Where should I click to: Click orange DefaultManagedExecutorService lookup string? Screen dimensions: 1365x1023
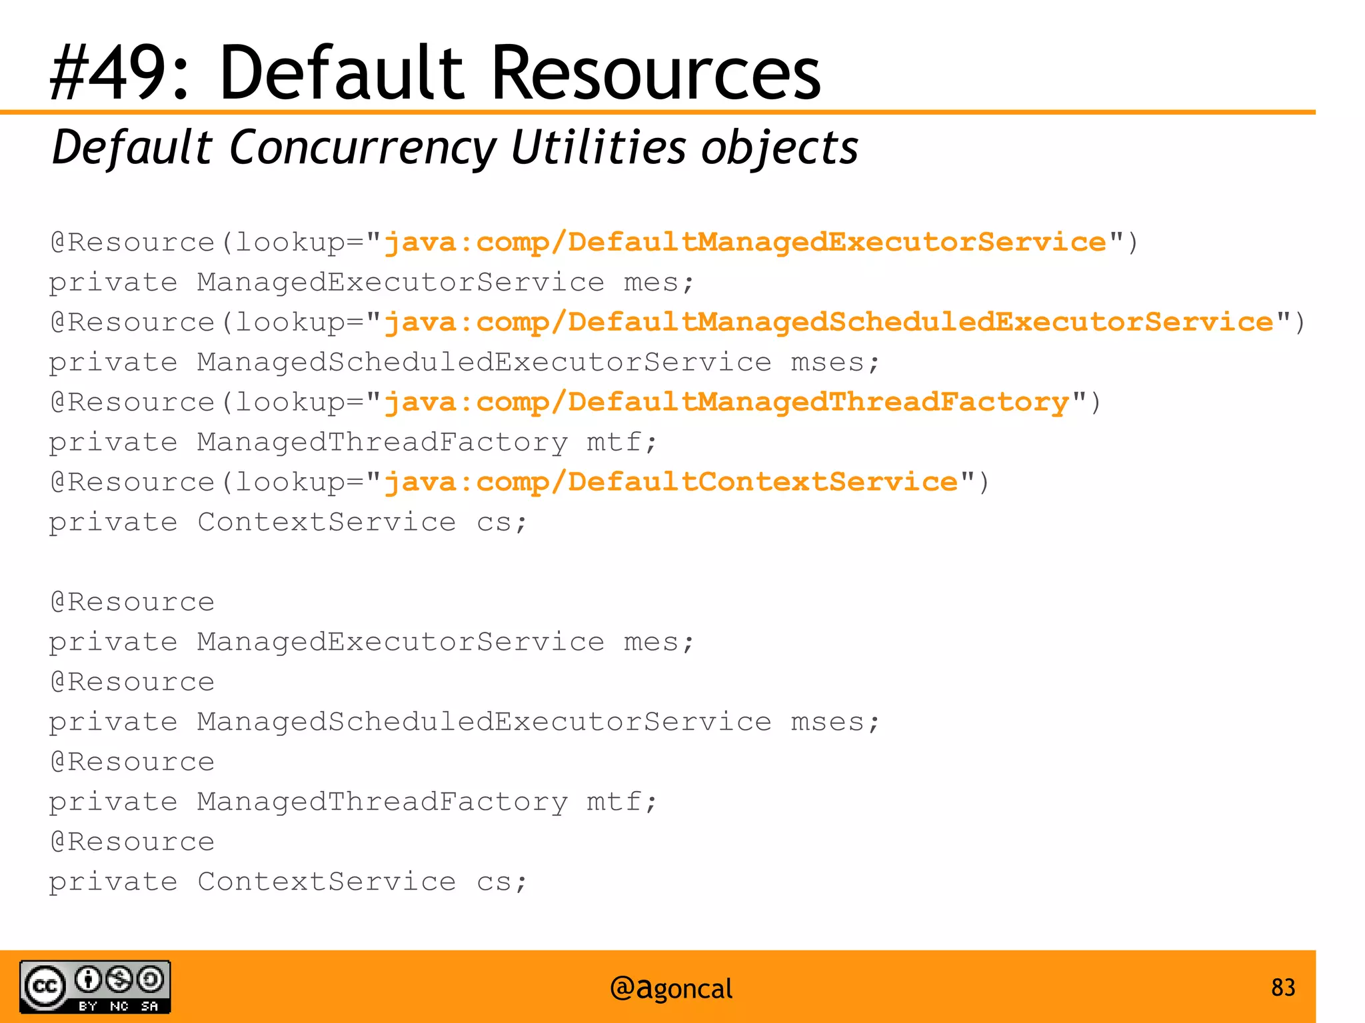(745, 242)
